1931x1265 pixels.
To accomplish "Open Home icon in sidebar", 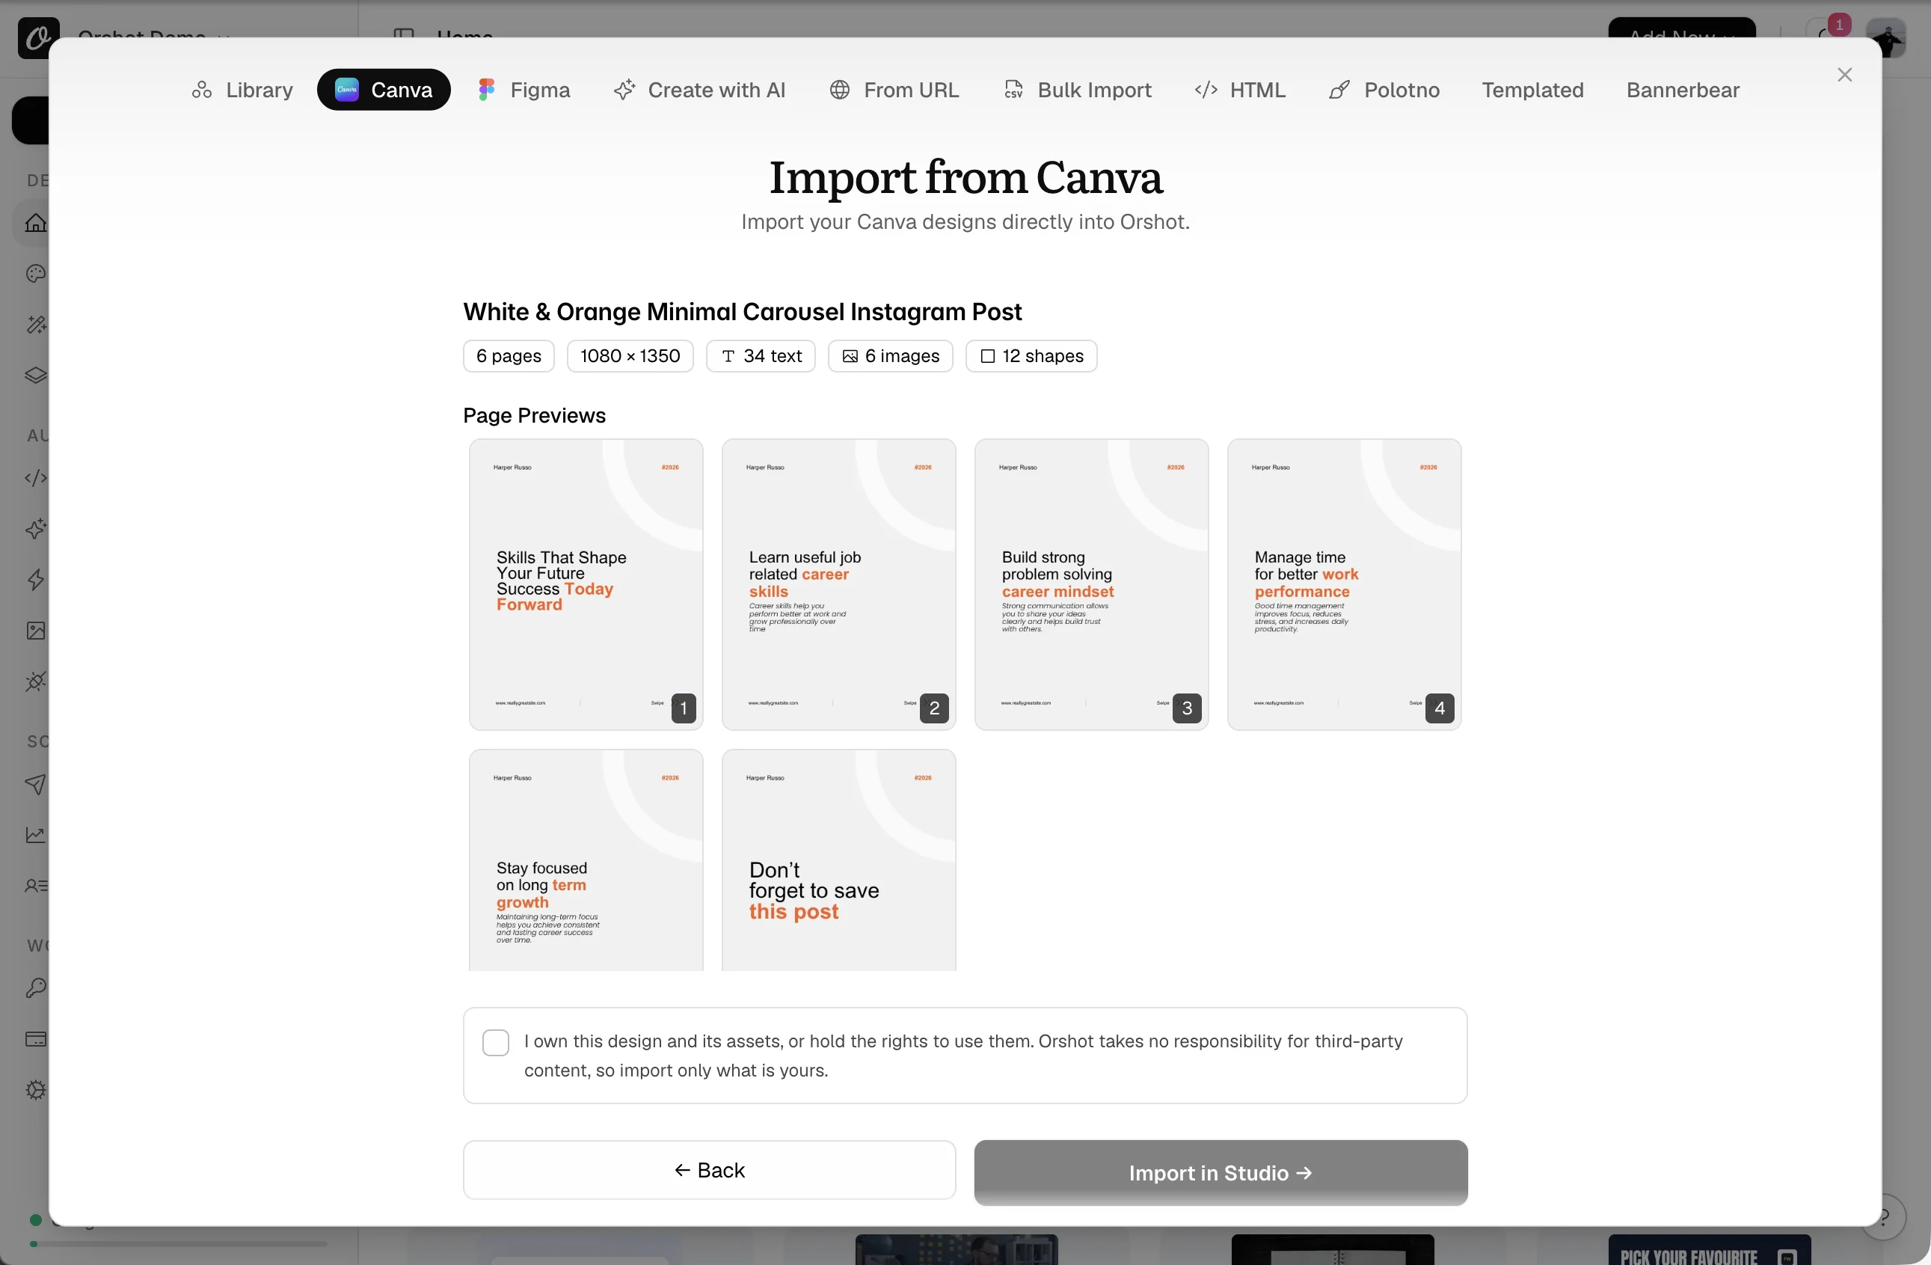I will pos(36,223).
